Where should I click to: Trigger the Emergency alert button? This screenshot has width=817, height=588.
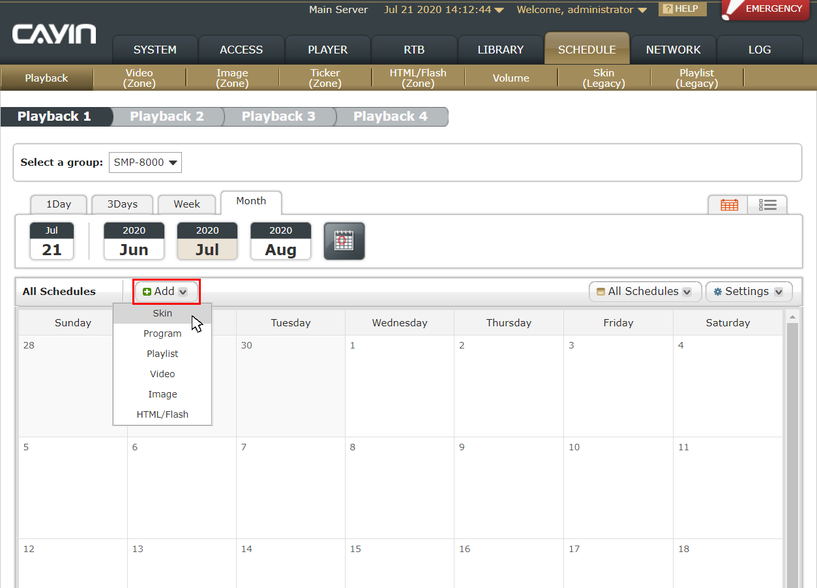(765, 10)
